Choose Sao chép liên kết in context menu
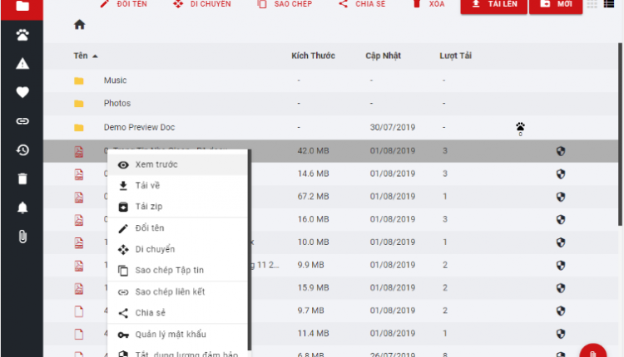Screen dimensions: 624x357 click(177, 292)
